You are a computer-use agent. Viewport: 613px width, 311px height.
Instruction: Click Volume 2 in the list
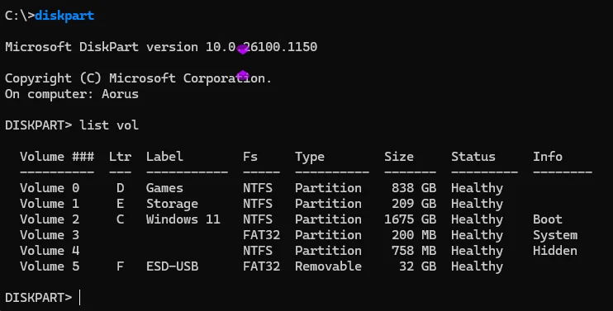tap(50, 219)
